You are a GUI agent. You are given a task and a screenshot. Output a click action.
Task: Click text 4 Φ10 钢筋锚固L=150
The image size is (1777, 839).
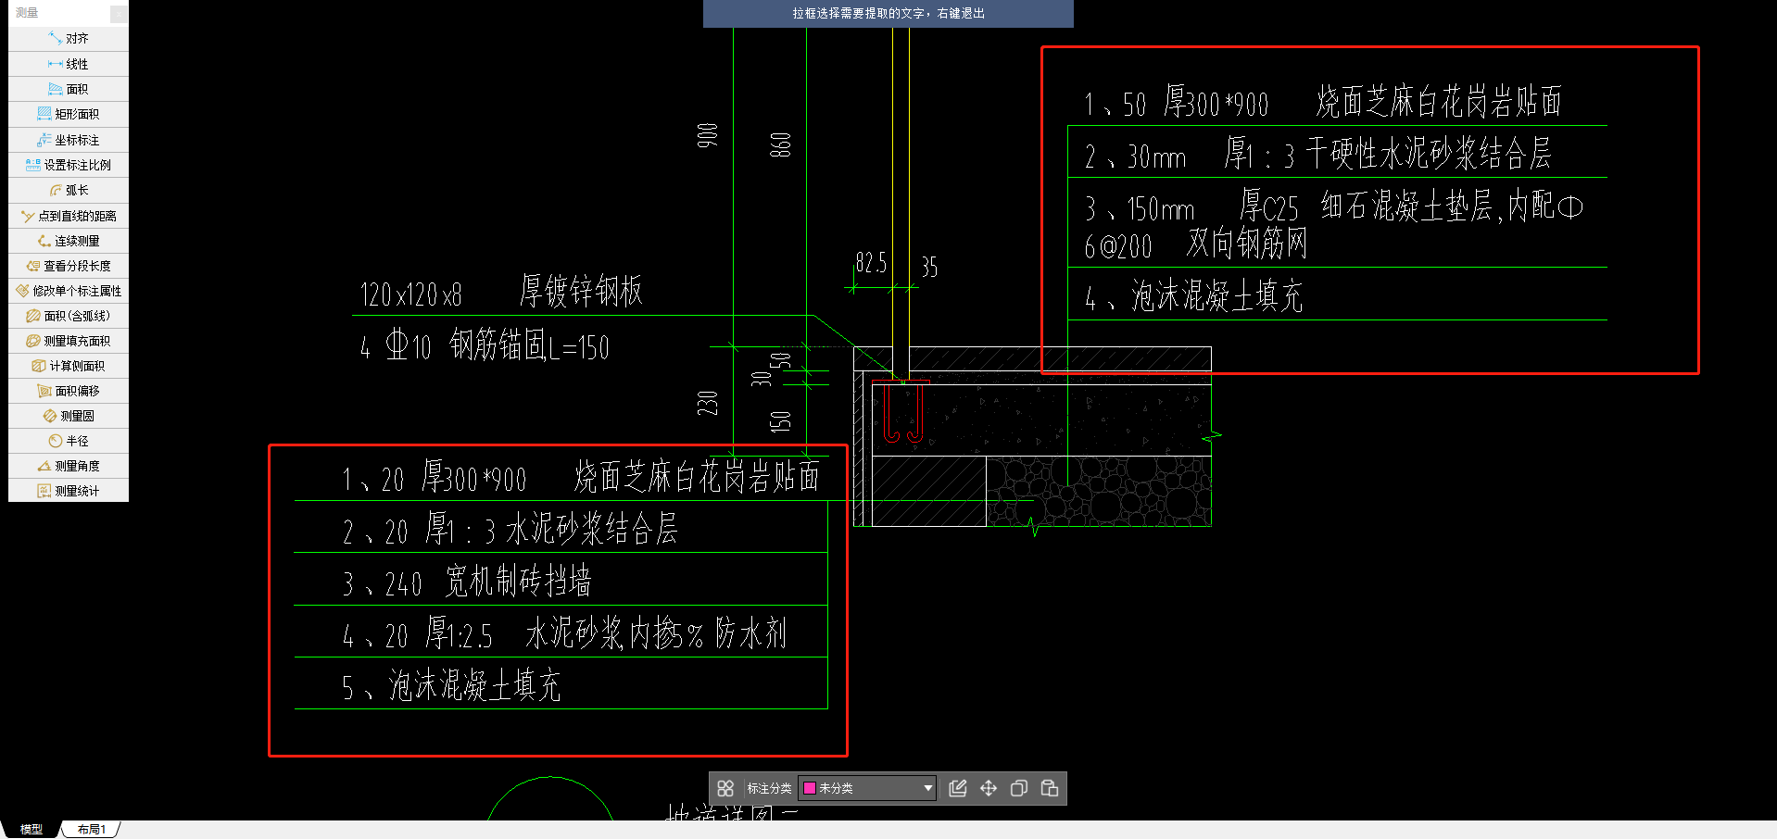click(485, 345)
